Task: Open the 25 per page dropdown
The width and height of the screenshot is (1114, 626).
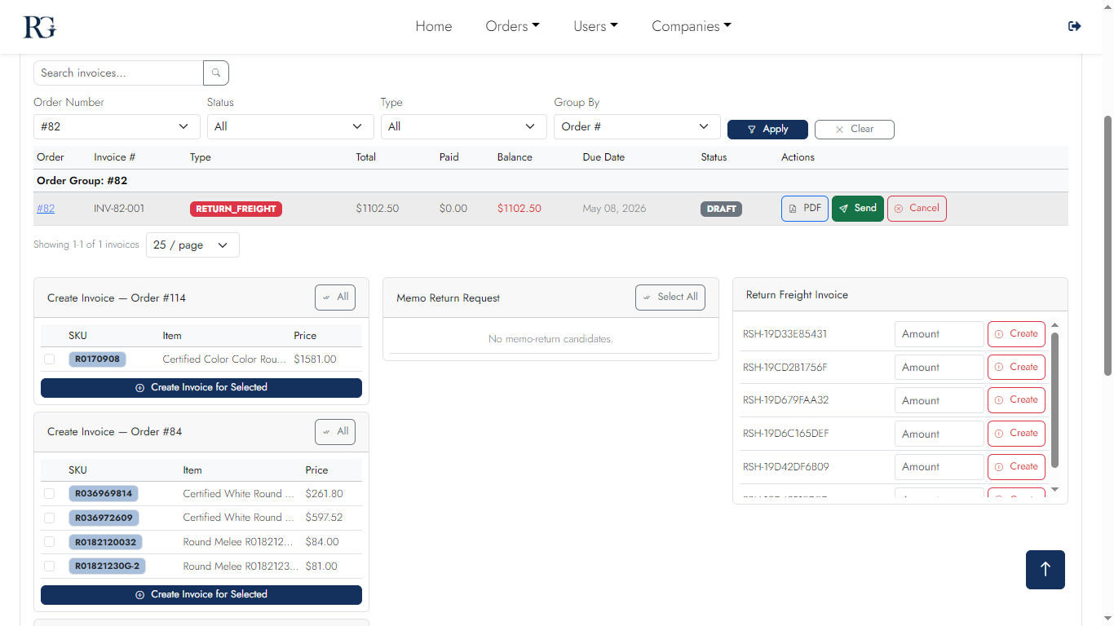Action: [192, 245]
